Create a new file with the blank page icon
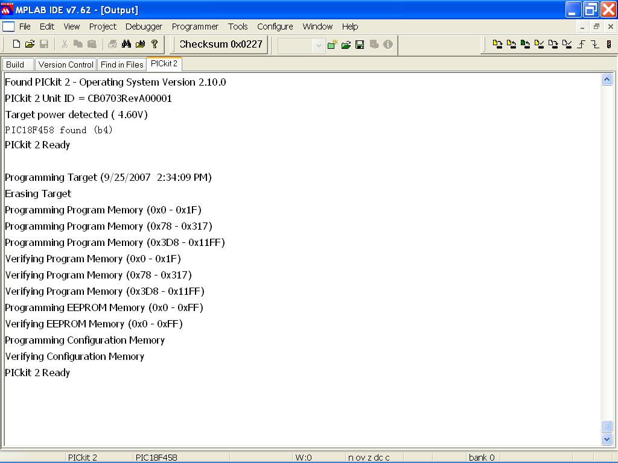Image resolution: width=618 pixels, height=463 pixels. point(16,44)
